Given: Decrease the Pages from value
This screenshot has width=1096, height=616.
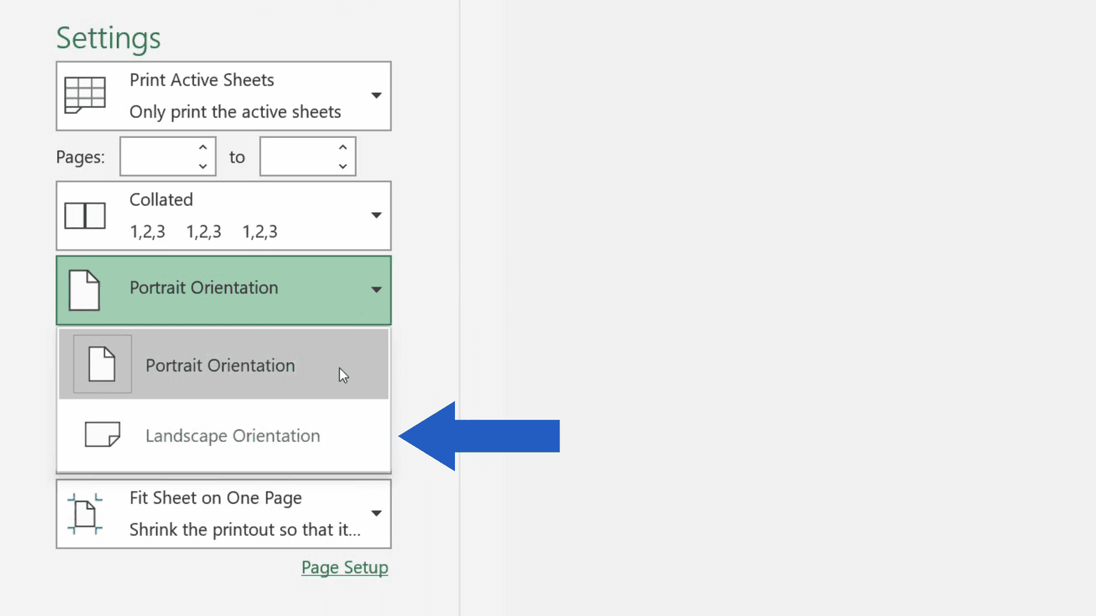Looking at the screenshot, I should point(203,166).
